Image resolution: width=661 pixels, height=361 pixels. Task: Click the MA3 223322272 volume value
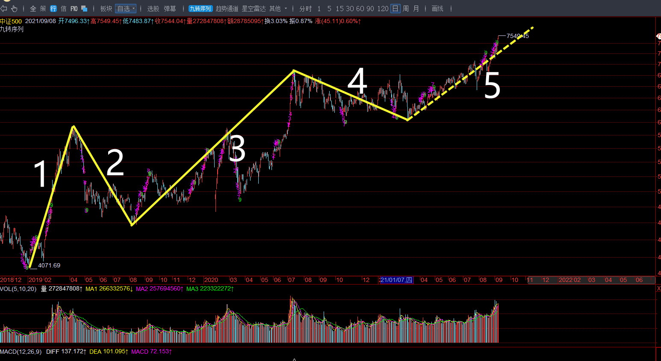pos(210,289)
